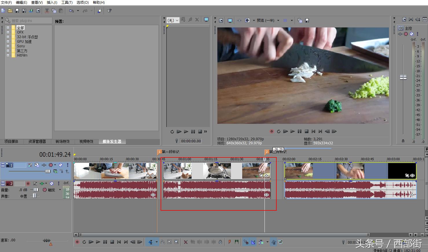This screenshot has width=428, height=252.
Task: Toggle auto ripple in timeline toolbar
Action: pyautogui.click(x=261, y=242)
